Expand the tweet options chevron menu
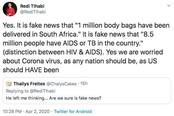The width and height of the screenshot is (174, 116). [x=169, y=6]
